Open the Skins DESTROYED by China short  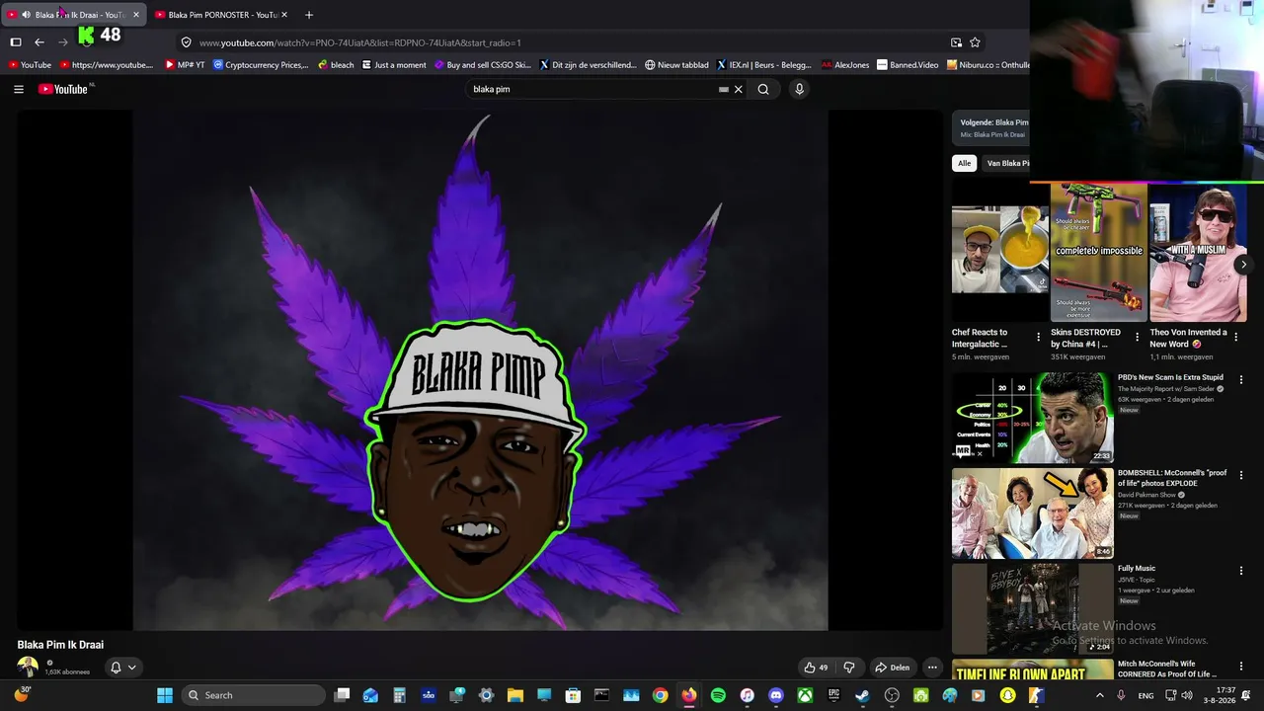[1098, 253]
